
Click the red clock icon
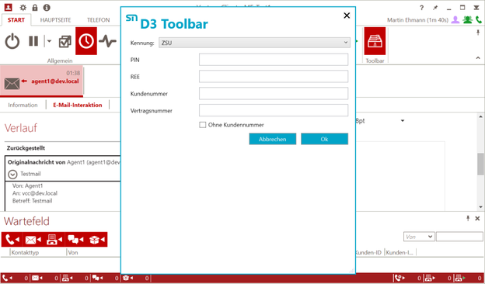tap(86, 41)
